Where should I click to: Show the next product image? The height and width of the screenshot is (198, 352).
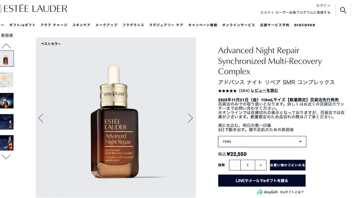(x=190, y=118)
